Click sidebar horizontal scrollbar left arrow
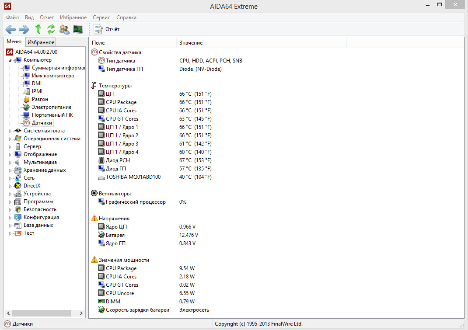The width and height of the screenshot is (468, 330). pos(8,313)
